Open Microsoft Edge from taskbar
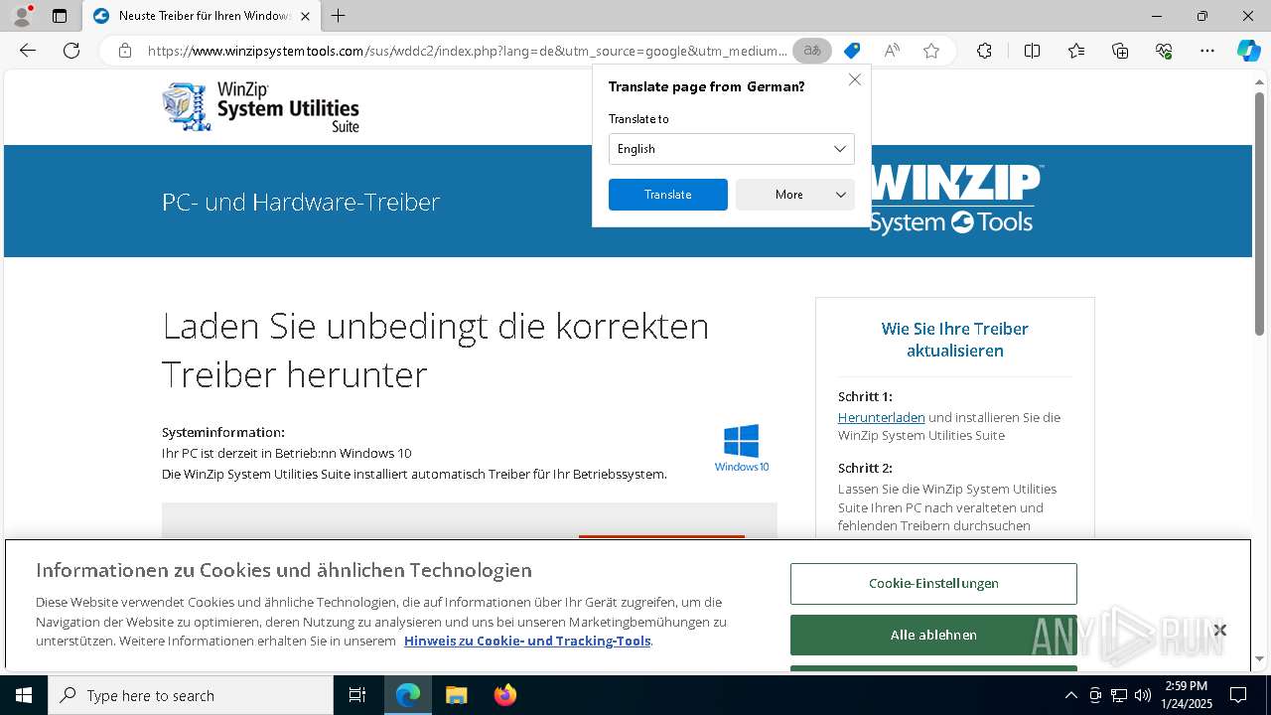Image resolution: width=1271 pixels, height=715 pixels. click(408, 695)
